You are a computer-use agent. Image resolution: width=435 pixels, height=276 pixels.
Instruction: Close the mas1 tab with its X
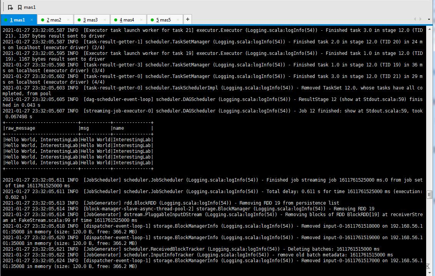point(32,20)
